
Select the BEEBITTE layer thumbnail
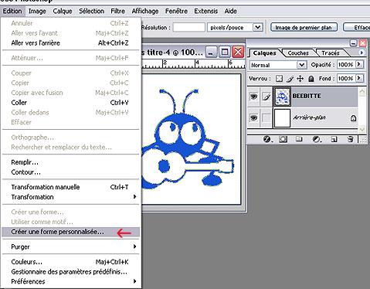tap(283, 97)
